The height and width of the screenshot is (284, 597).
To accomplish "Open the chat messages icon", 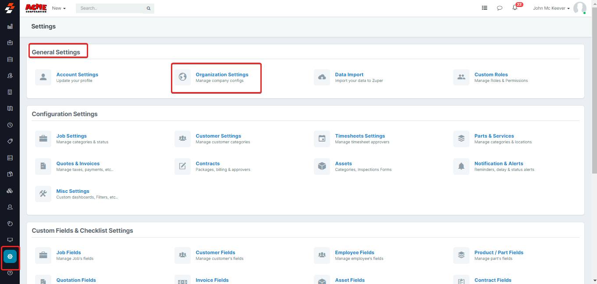I will pyautogui.click(x=500, y=8).
